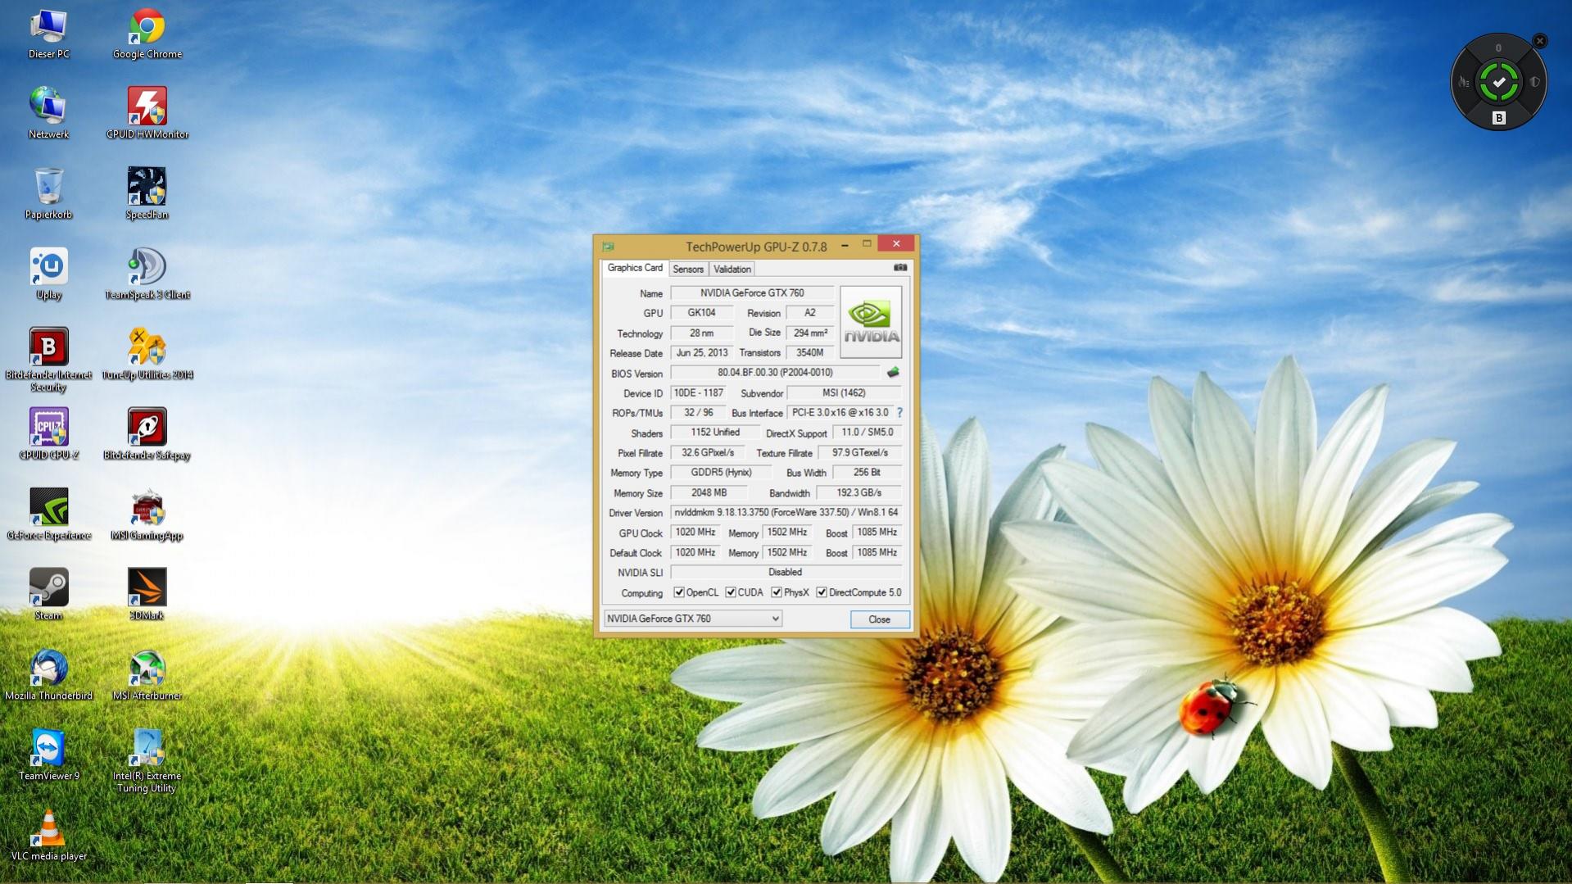Open the MSI GamingApp shortcut
Screen dimensions: 1572x884
pos(147,515)
